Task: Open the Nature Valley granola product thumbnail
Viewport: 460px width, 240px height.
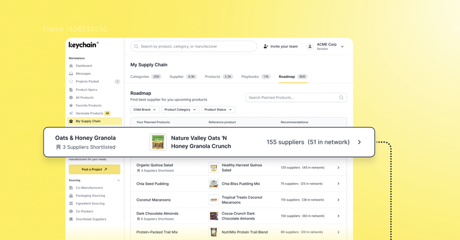Action: point(158,142)
